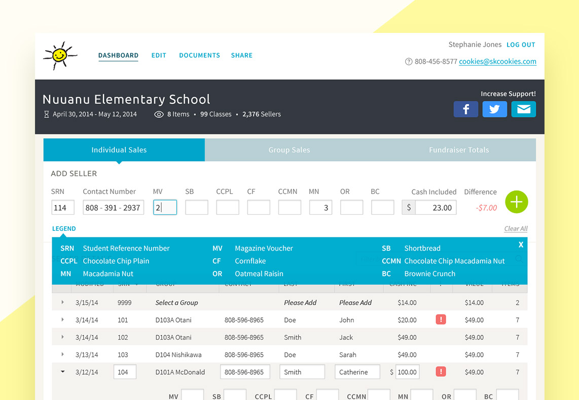The image size is (579, 400).
Task: Click the 'Jack' first name cell
Action: pyautogui.click(x=346, y=337)
